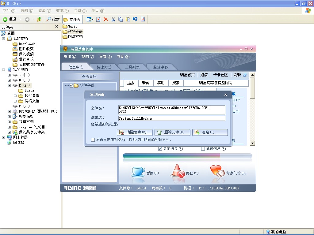Open the back history dropdown arrow
Viewport: 314px width, 235px height.
coord(20,19)
